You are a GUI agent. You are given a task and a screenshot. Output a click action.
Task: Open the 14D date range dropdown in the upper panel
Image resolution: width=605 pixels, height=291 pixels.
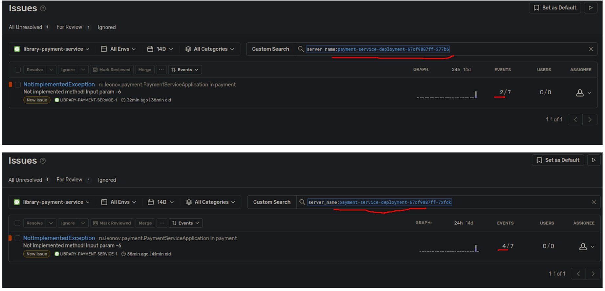pos(160,49)
